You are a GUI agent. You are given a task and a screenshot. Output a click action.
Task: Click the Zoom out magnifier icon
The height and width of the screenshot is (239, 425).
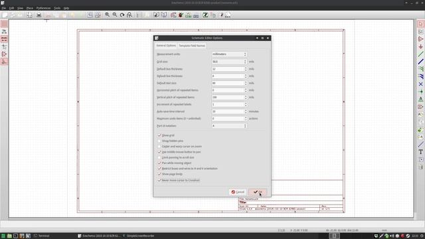pyautogui.click(x=115, y=15)
